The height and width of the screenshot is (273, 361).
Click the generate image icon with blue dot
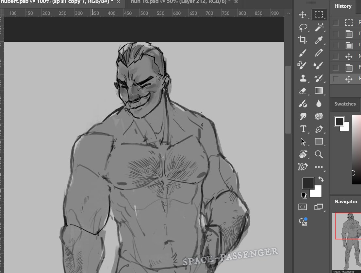303,222
